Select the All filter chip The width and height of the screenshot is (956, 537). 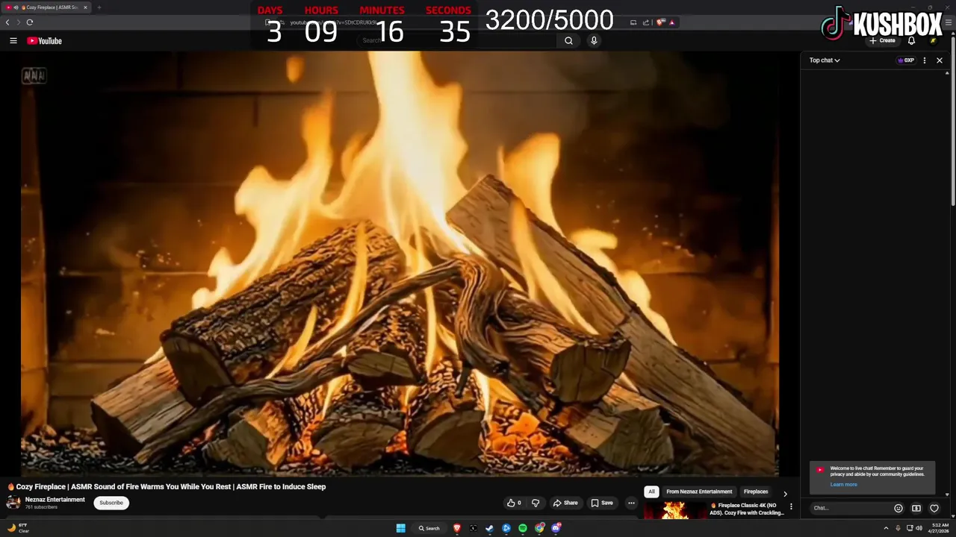(x=651, y=492)
